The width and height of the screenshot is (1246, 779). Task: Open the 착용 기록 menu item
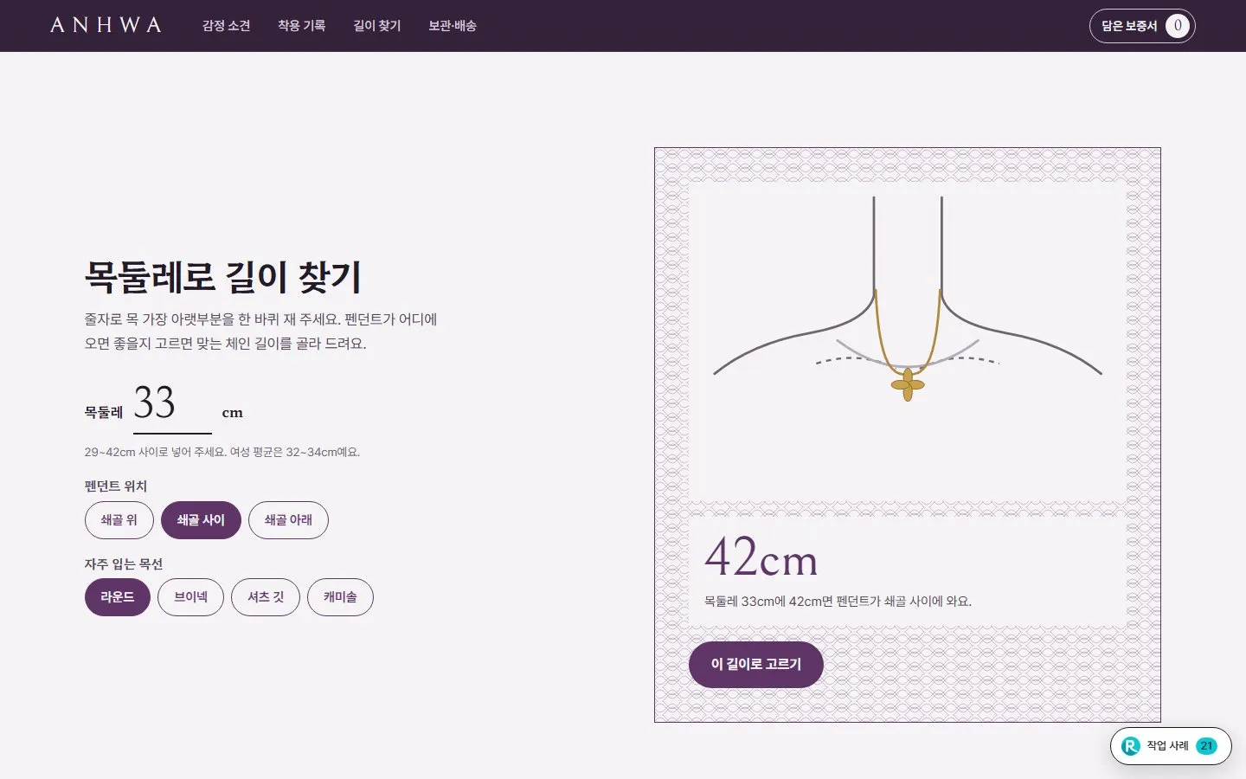pos(302,26)
